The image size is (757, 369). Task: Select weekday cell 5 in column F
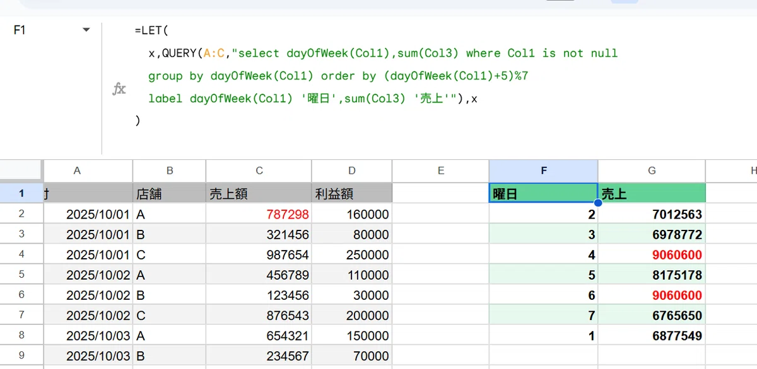tap(544, 275)
